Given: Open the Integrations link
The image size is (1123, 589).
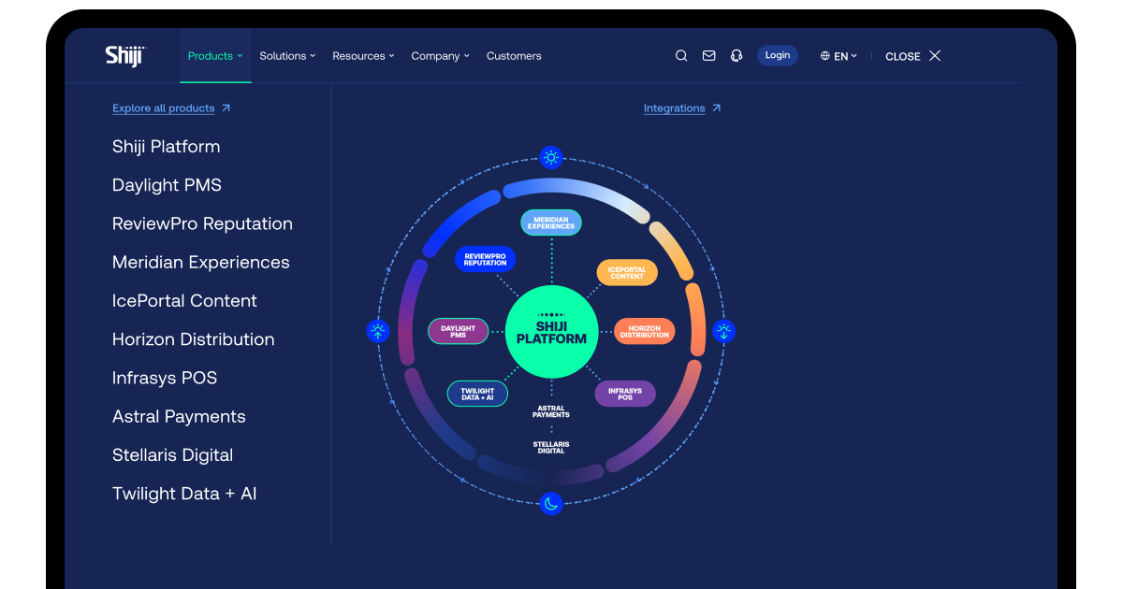Looking at the screenshot, I should click(675, 108).
